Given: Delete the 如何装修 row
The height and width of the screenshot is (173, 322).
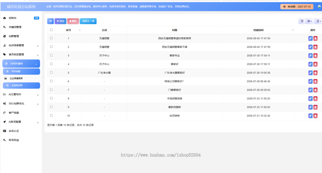Looking at the screenshot, I should [315, 116].
